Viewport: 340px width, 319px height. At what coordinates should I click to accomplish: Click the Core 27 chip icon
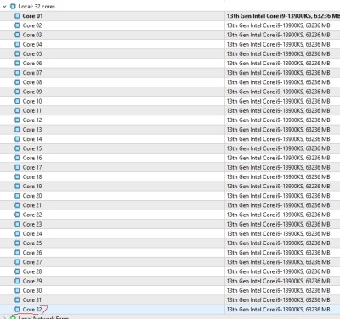[17, 262]
